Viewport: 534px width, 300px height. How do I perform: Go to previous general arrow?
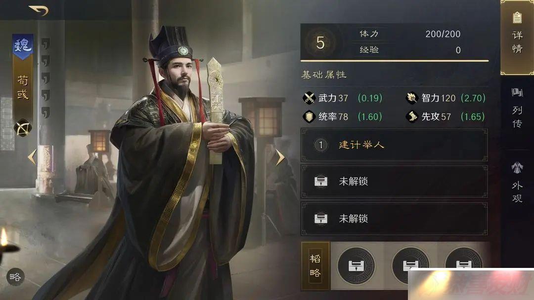(x=32, y=157)
